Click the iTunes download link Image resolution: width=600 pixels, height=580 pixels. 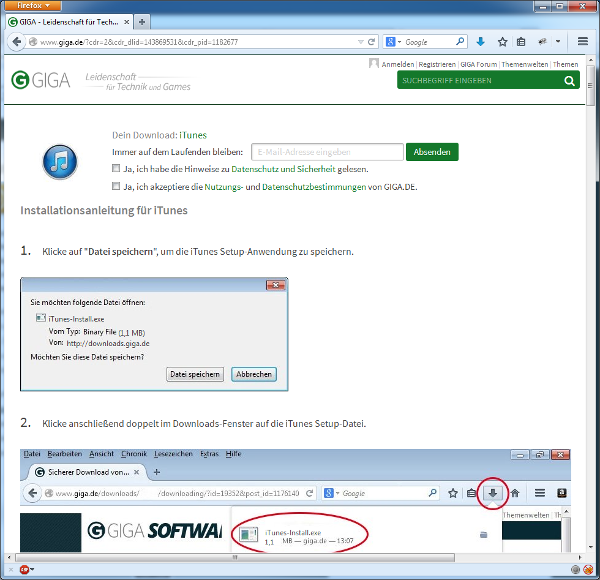[193, 135]
